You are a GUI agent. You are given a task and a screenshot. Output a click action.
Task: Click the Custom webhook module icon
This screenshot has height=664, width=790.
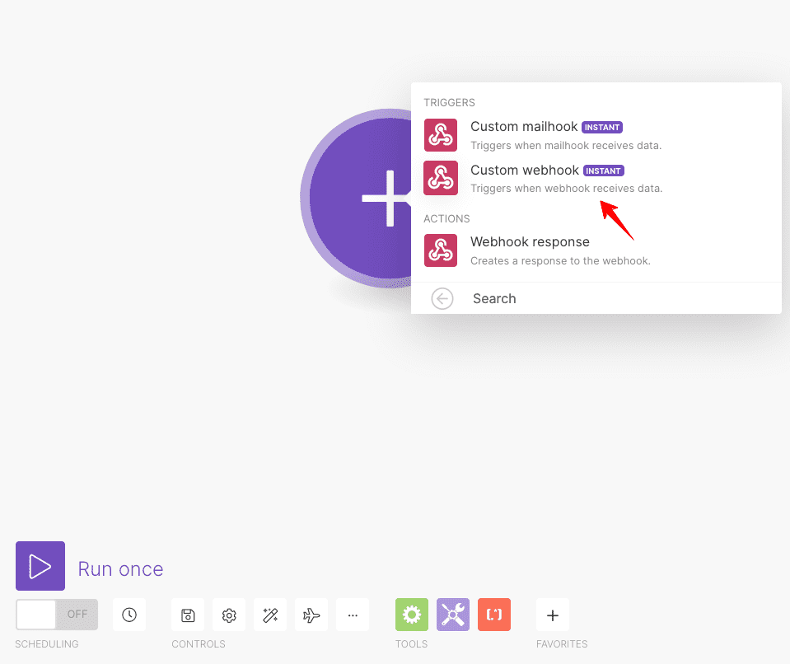point(441,178)
